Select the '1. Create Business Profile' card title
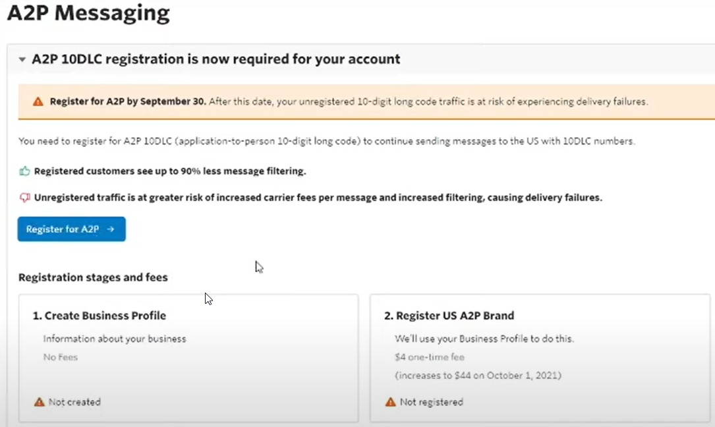Viewport: 715px width, 427px height. click(100, 316)
